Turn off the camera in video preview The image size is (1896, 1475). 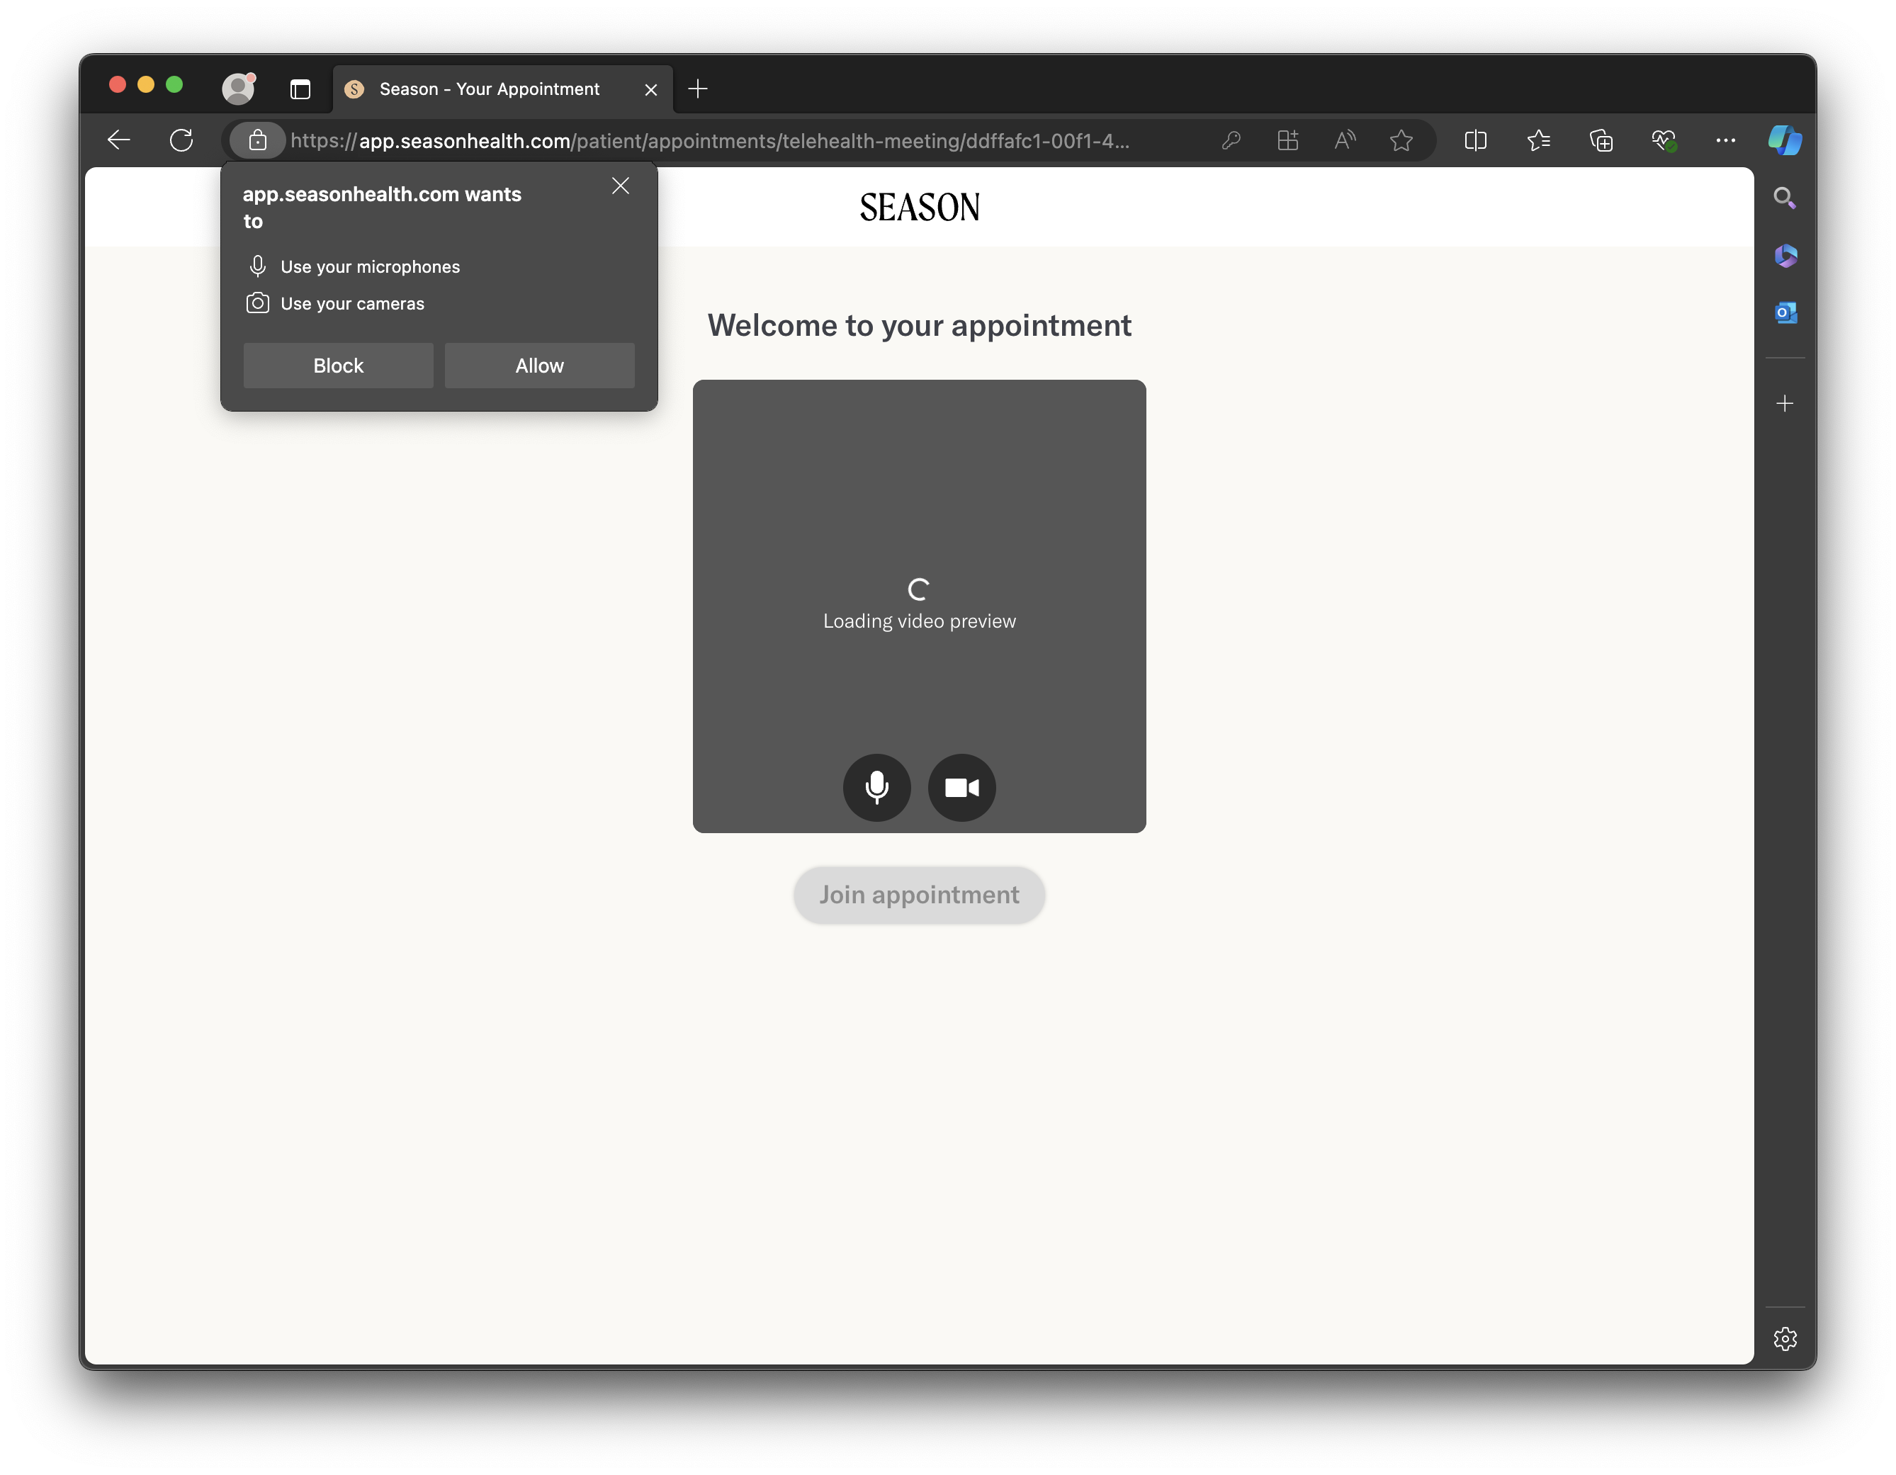pos(962,786)
